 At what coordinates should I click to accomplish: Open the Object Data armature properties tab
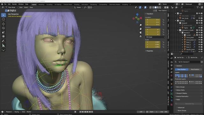pos(171,94)
